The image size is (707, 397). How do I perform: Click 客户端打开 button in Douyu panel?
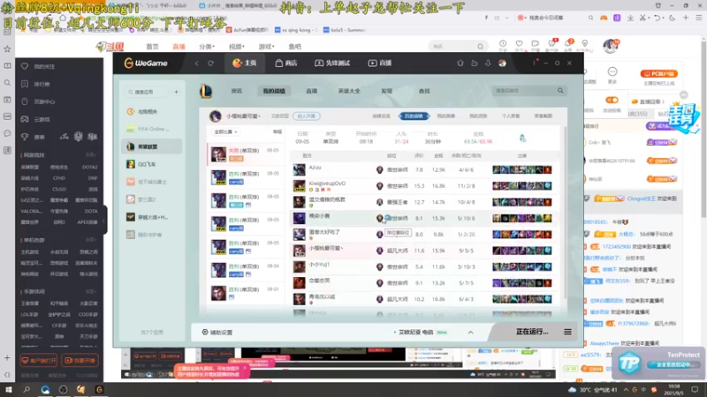click(x=39, y=361)
